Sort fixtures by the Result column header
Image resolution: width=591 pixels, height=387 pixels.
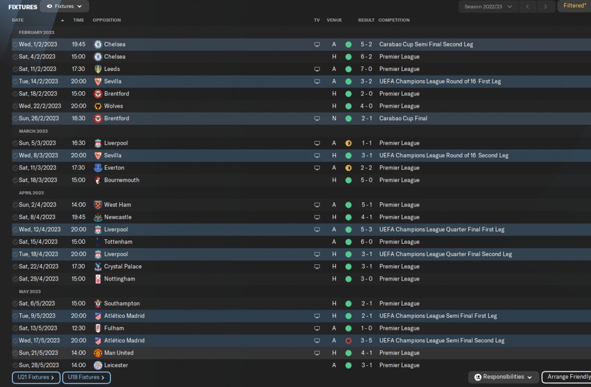tap(366, 20)
